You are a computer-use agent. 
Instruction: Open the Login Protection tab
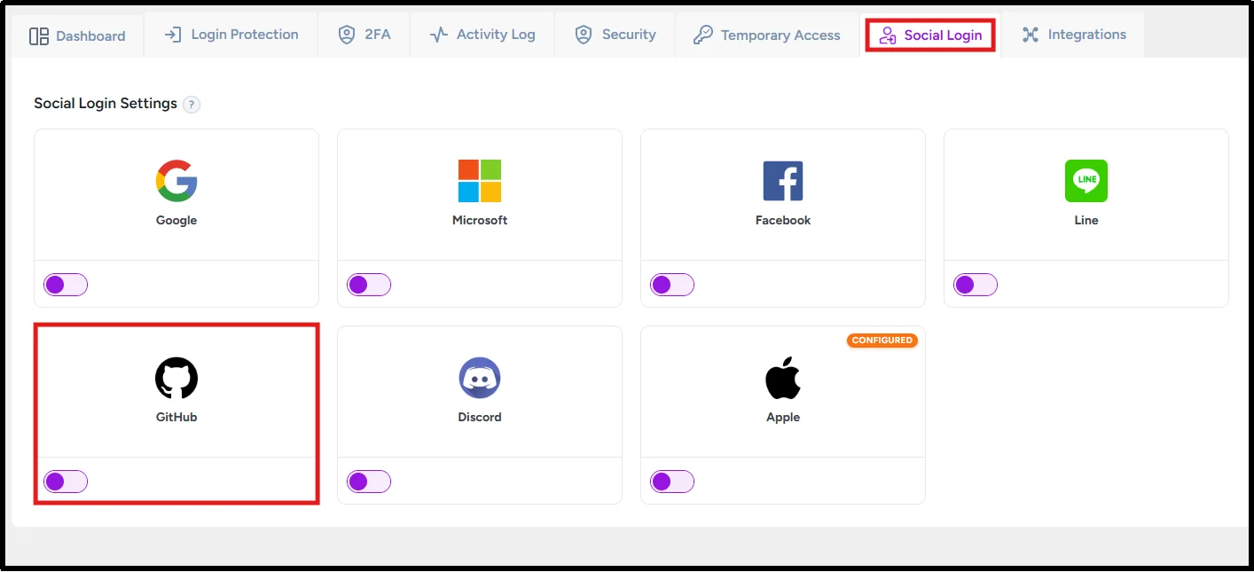(x=231, y=35)
